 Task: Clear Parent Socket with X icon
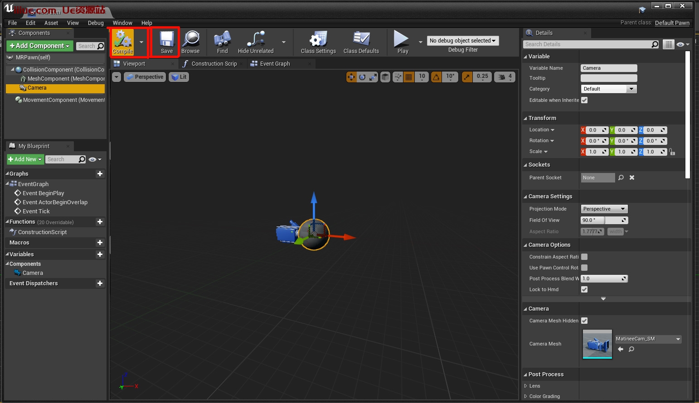[632, 178]
